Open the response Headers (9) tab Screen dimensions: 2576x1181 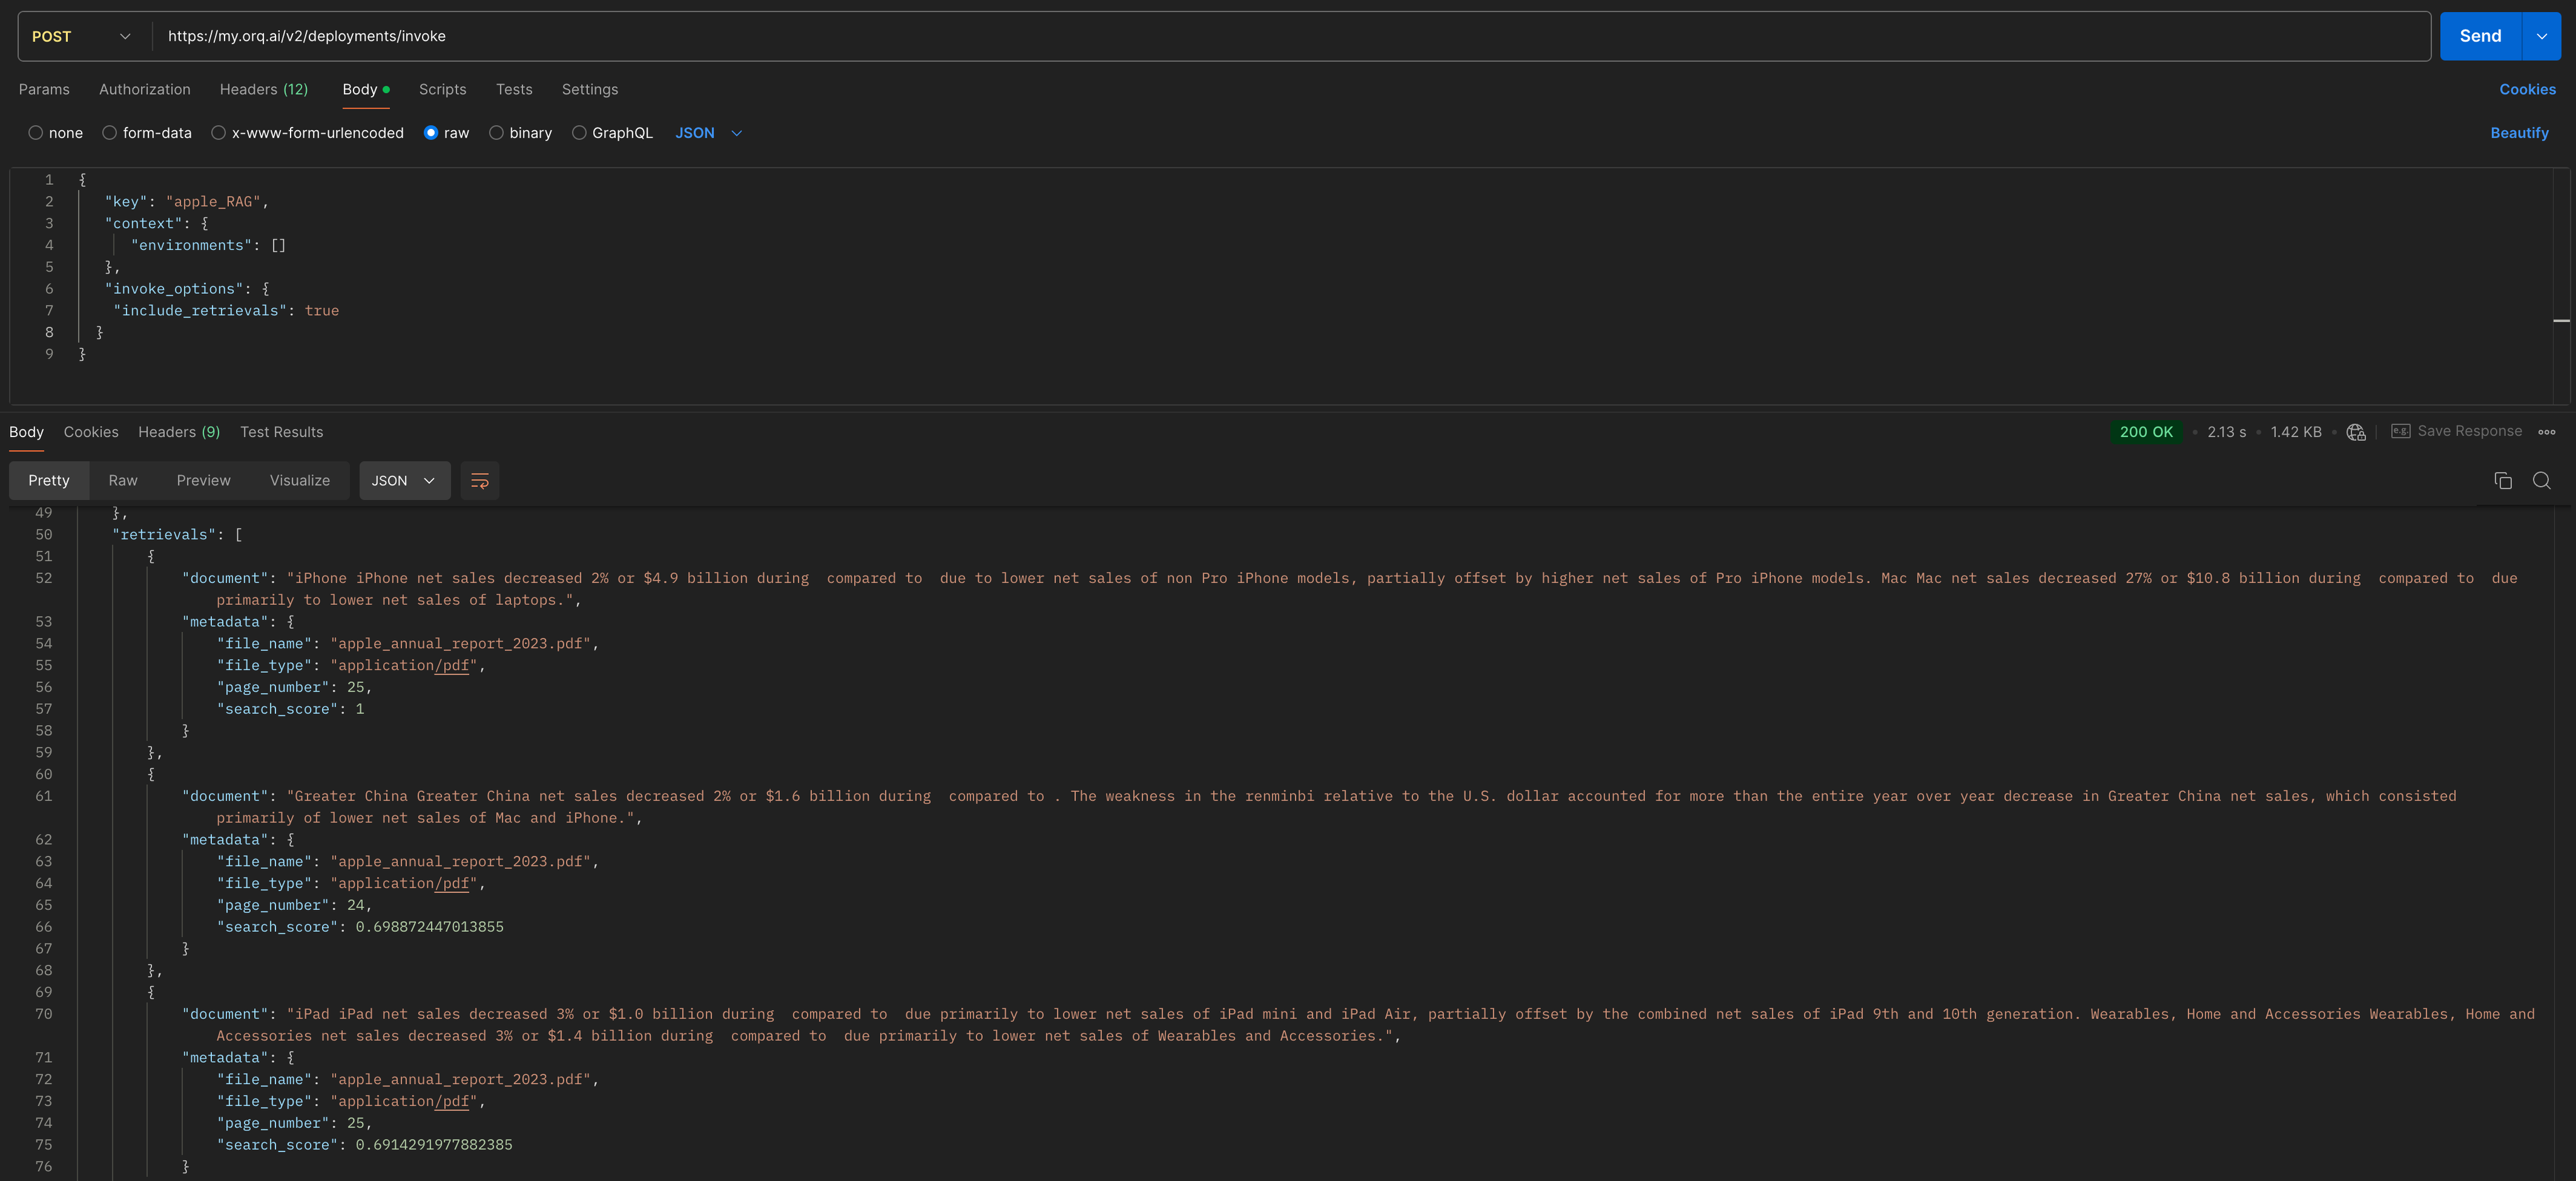click(178, 432)
